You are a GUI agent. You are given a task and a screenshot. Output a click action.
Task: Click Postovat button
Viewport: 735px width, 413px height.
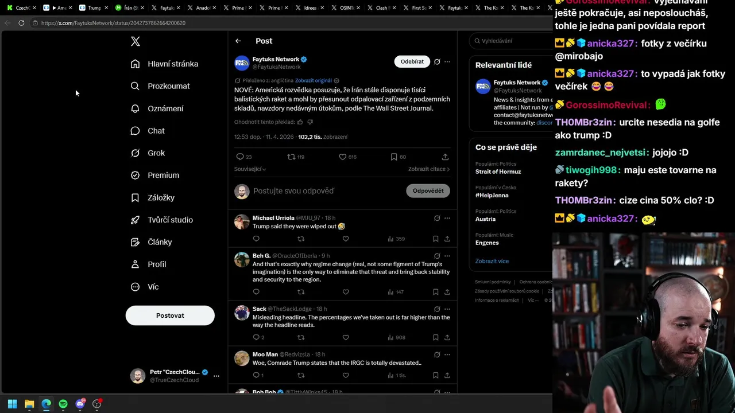tap(170, 315)
